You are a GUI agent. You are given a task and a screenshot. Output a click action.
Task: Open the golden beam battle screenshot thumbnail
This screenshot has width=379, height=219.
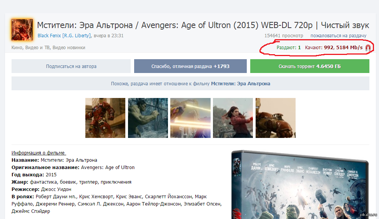point(190,118)
